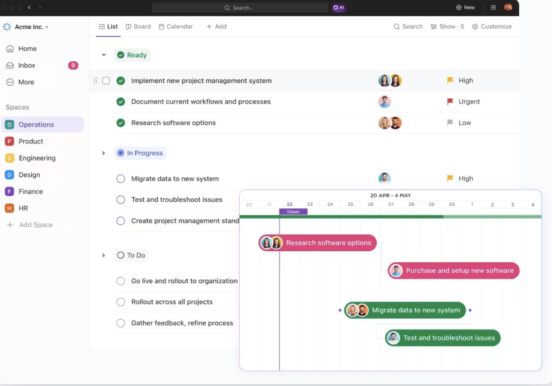Click the More ellipsis sidebar icon
The image size is (552, 386).
pos(10,82)
